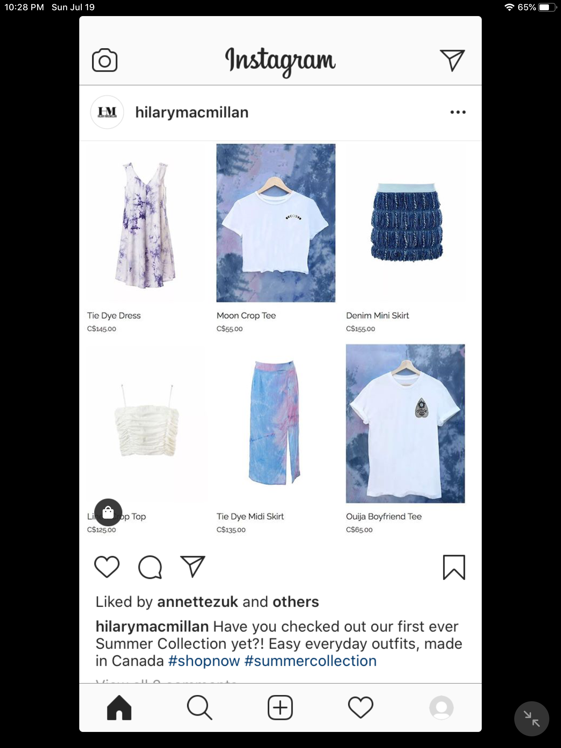561x748 pixels.
Task: Open the #shopnow hashtag
Action: [204, 661]
